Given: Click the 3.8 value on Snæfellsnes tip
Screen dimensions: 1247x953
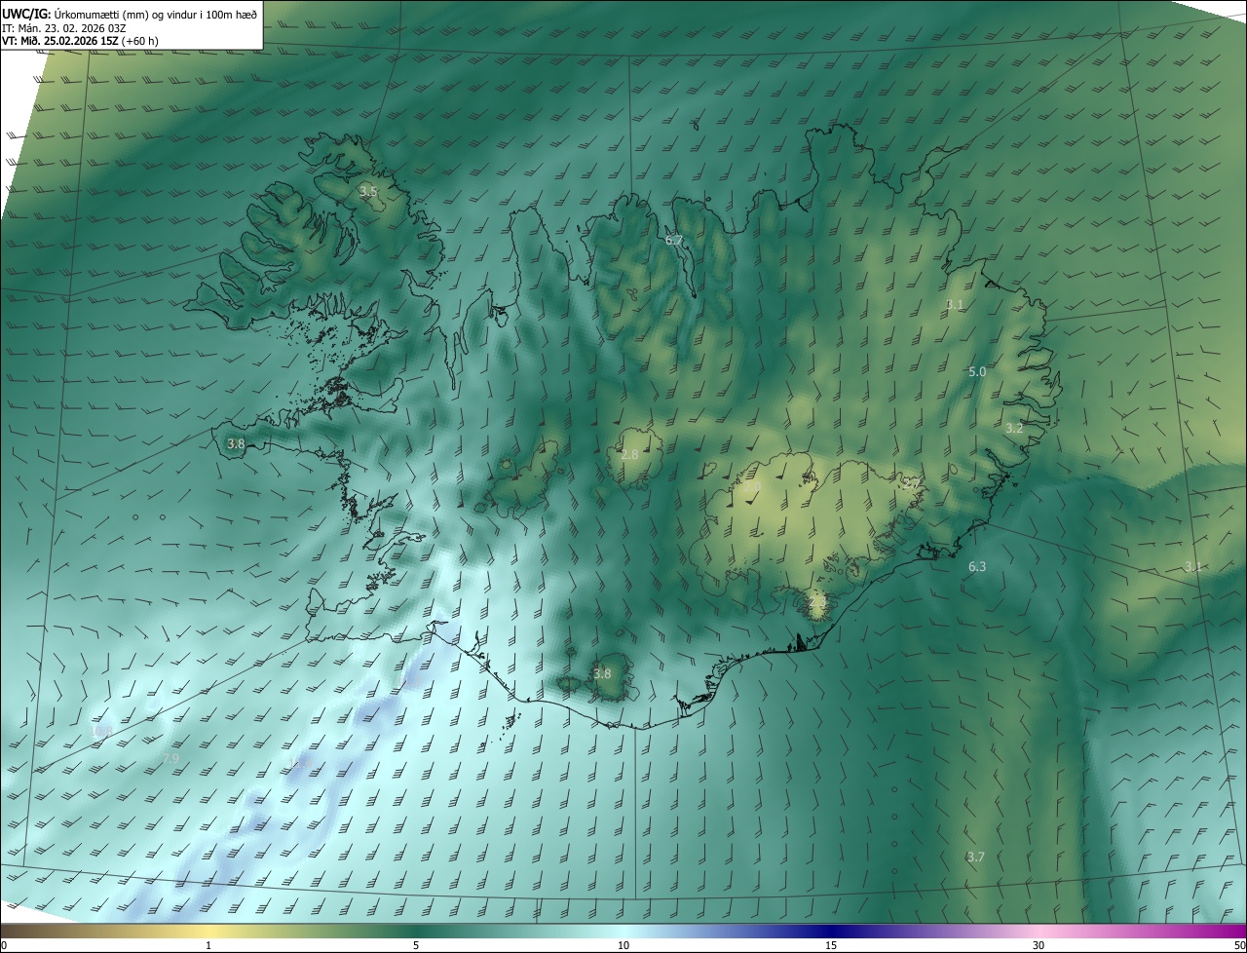Looking at the screenshot, I should pos(236,443).
